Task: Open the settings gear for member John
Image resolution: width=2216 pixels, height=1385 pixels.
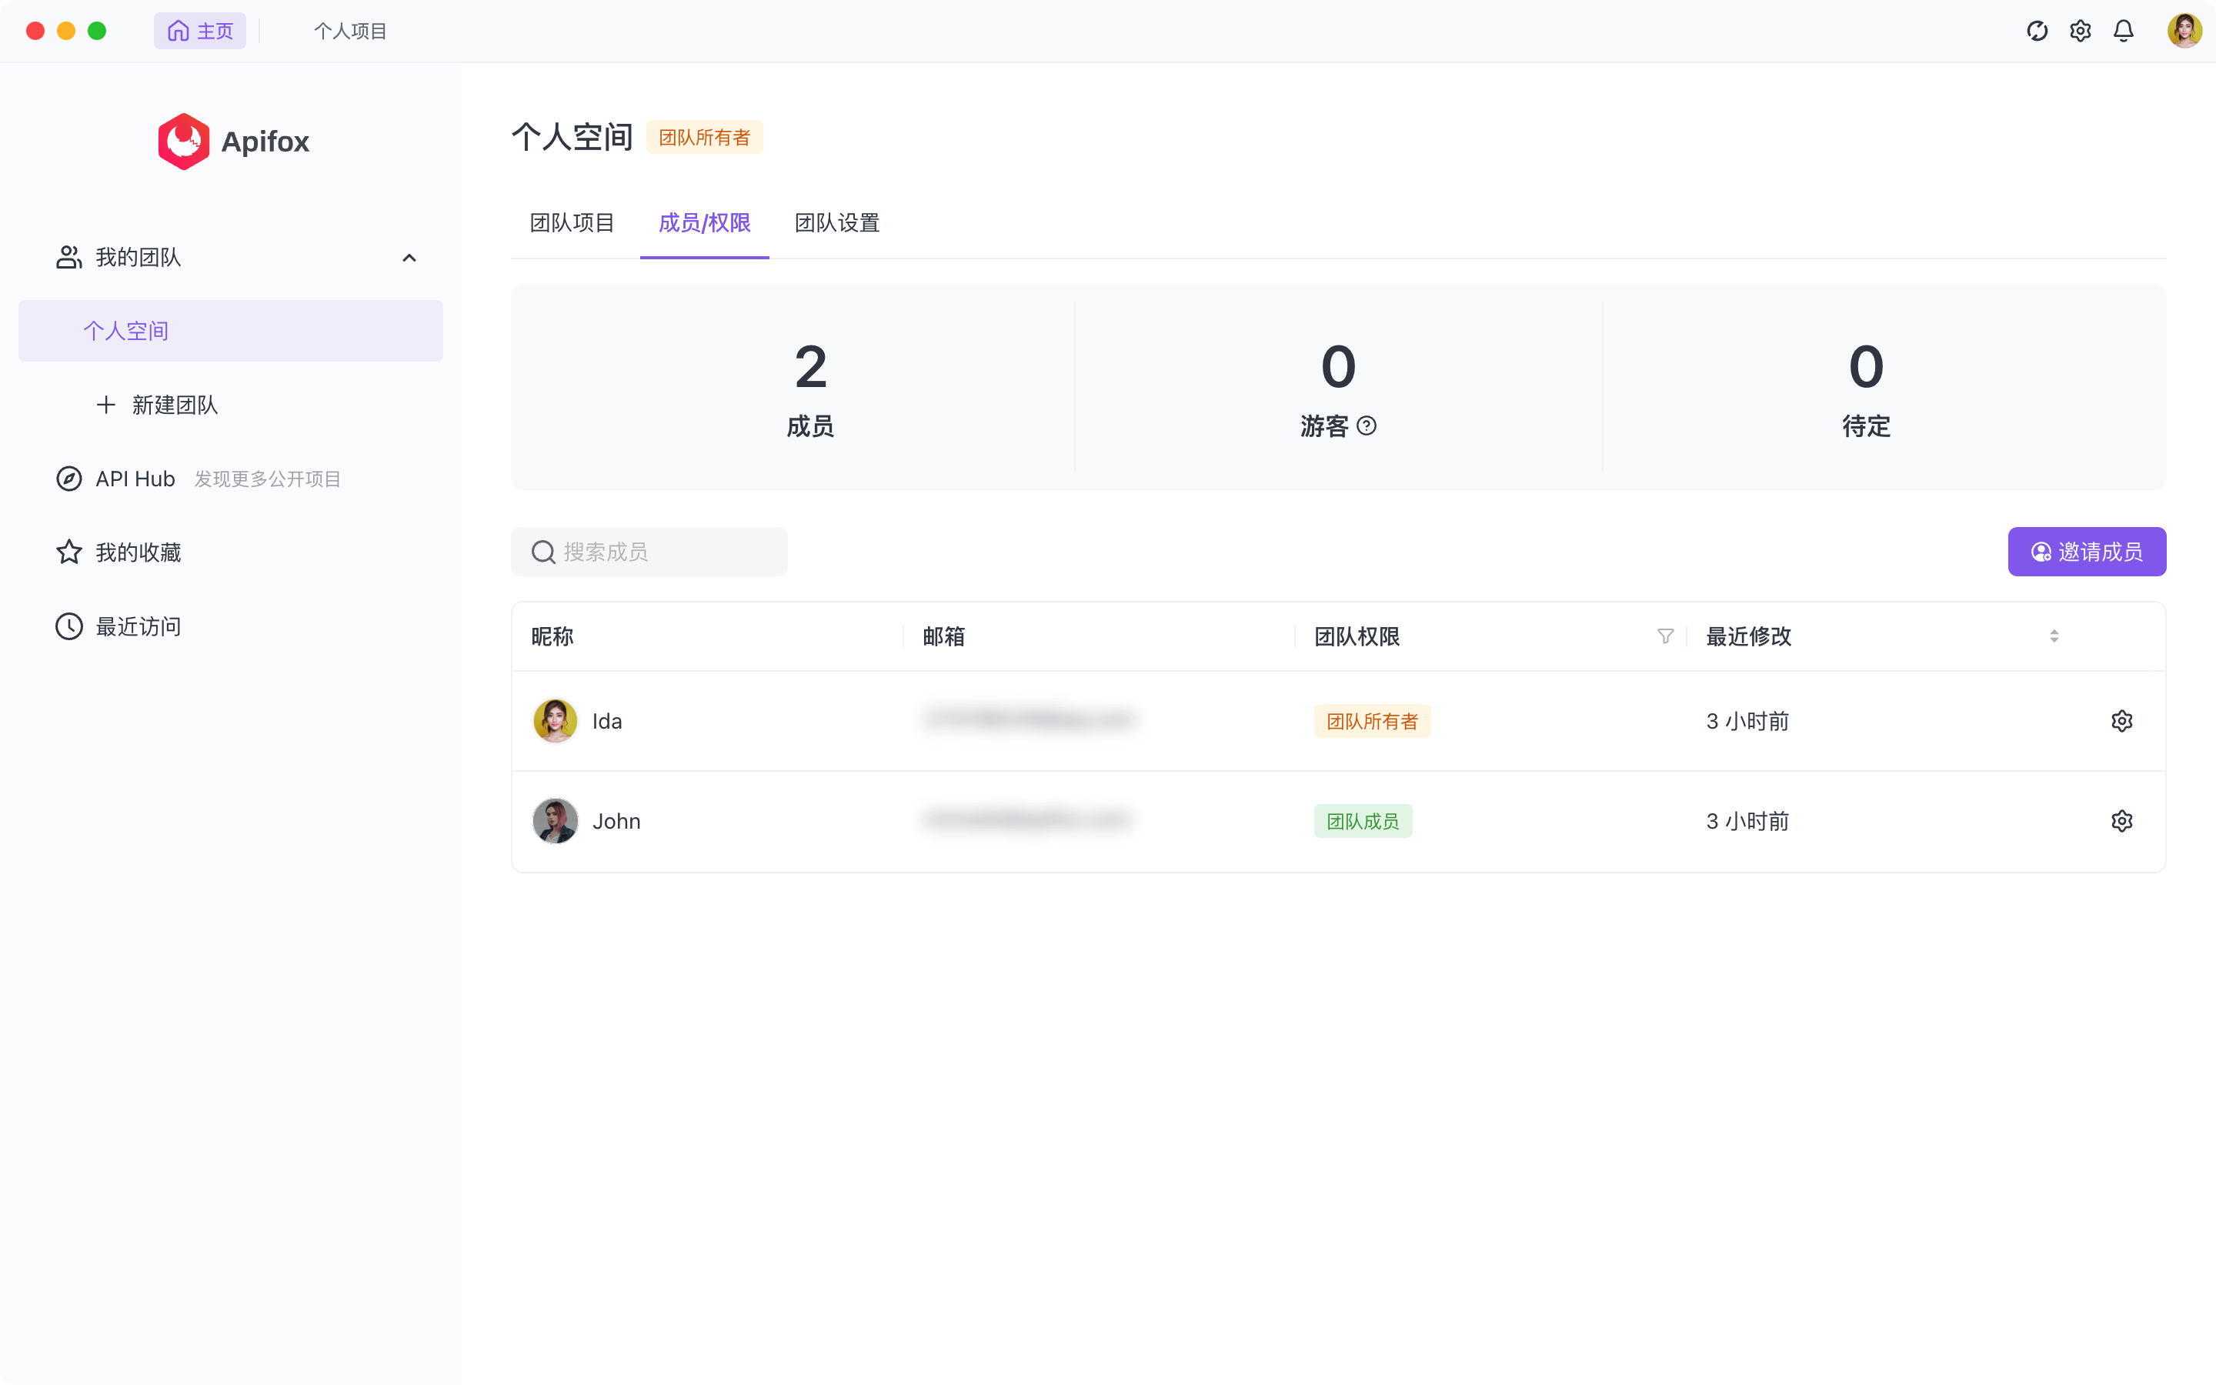Action: point(2121,821)
